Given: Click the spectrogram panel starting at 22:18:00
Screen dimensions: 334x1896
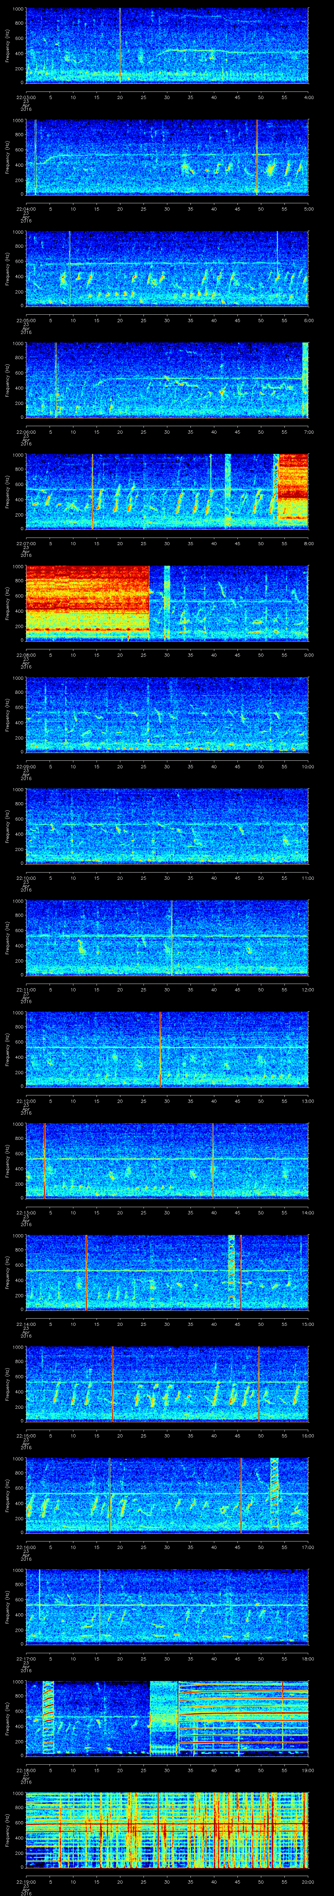Looking at the screenshot, I should pos(167,1718).
